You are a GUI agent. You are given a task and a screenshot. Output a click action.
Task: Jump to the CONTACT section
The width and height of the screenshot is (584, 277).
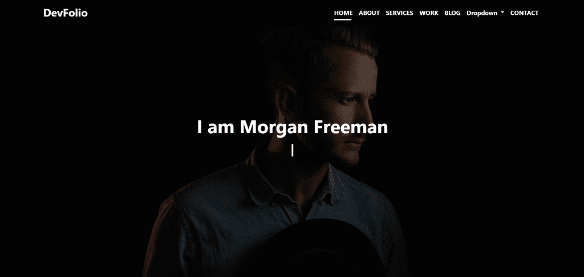pyautogui.click(x=524, y=13)
